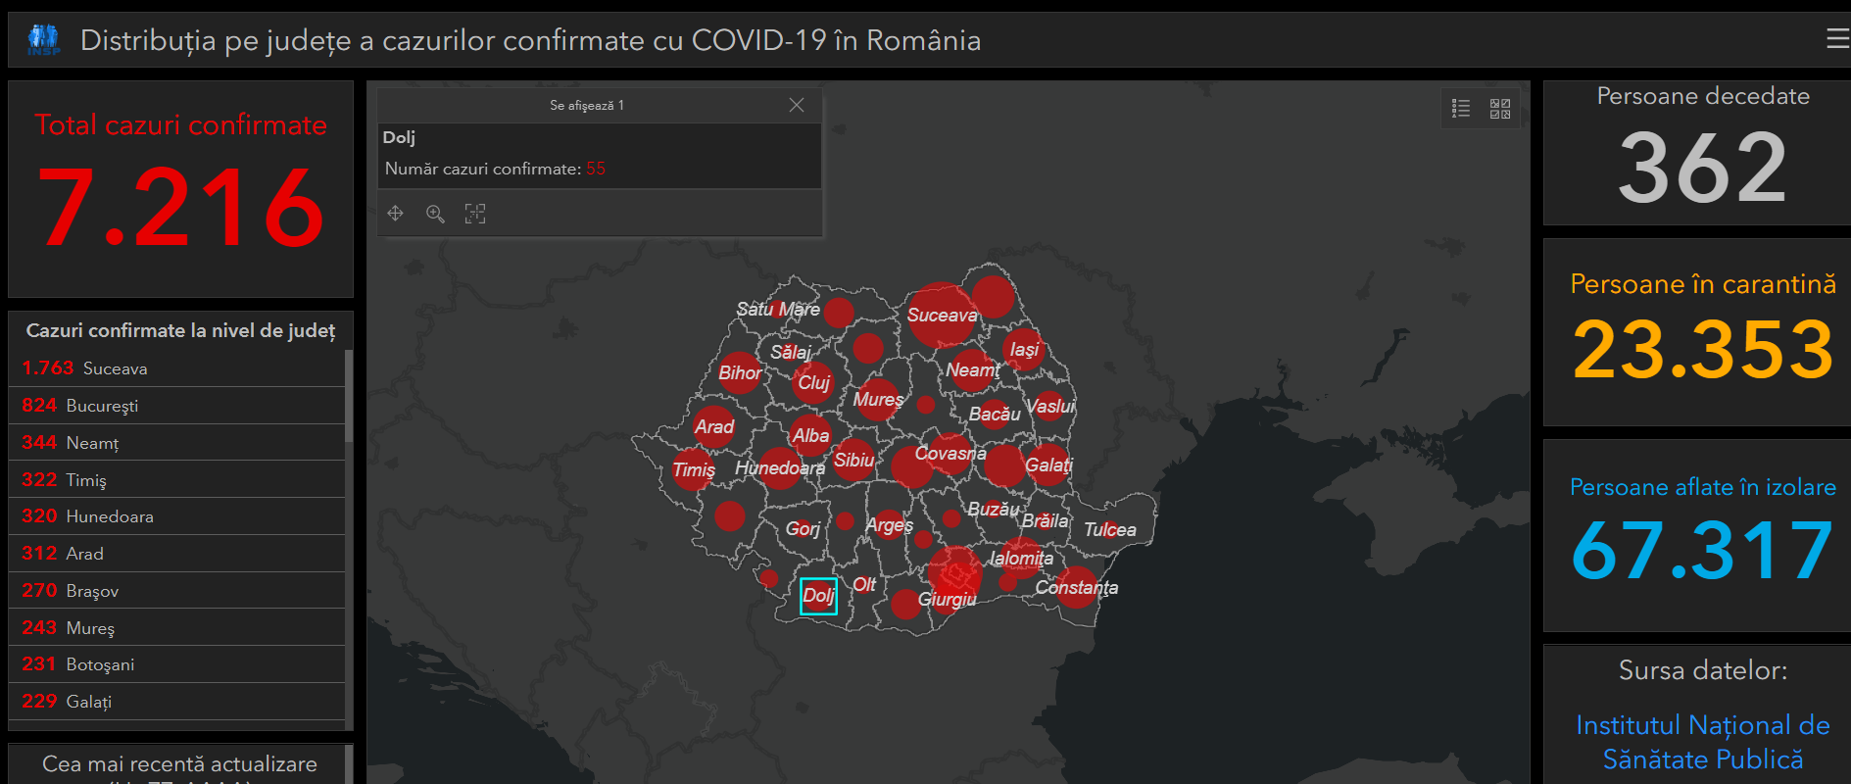Screen dimensions: 1851x784
Task: Click the highlighted Dolj marker on map
Action: coord(818,596)
